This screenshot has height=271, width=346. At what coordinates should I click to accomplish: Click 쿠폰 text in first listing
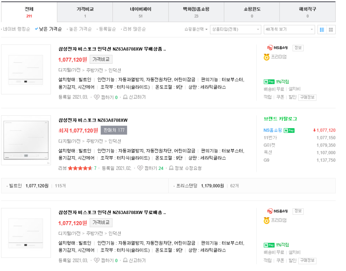(280, 97)
